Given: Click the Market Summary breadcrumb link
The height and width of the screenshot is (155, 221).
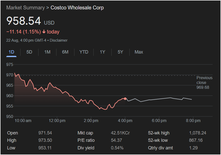Looking at the screenshot, I should 25,8.
